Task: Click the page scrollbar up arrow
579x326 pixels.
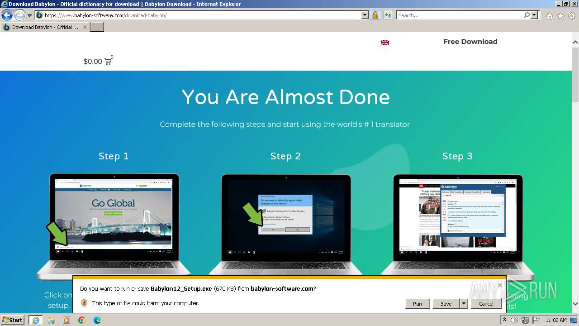Action: click(575, 43)
